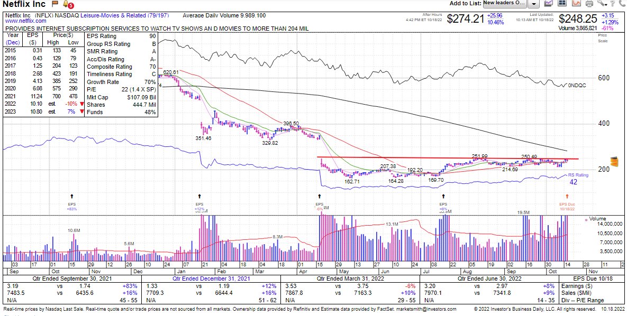Open the Add to List dropdown arrow
627x316 pixels.
(x=534, y=4)
